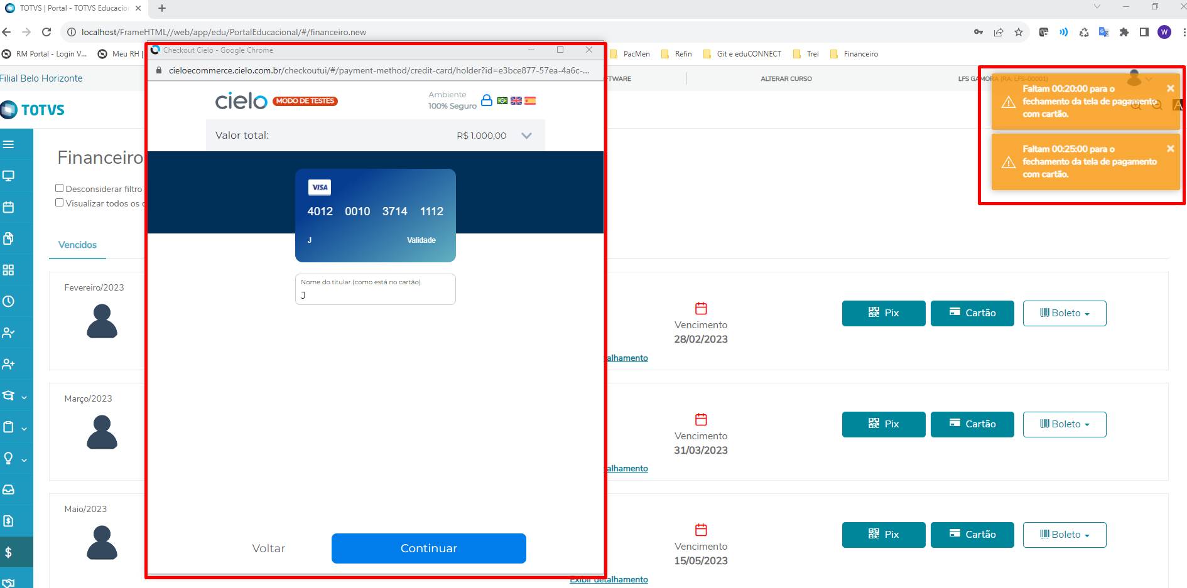Click the Cielo logo in checkout window
The width and height of the screenshot is (1187, 588).
point(241,100)
